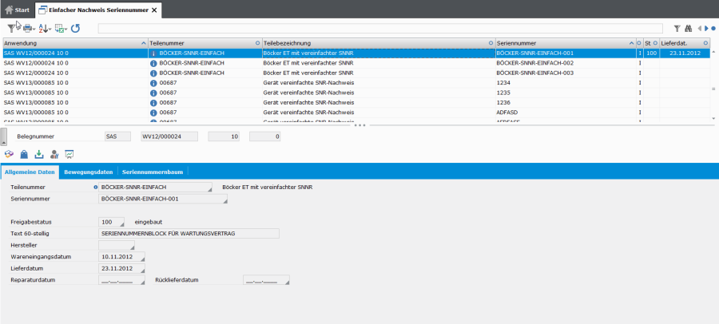Switch to the Bewegungsdaten tab

(x=88, y=172)
